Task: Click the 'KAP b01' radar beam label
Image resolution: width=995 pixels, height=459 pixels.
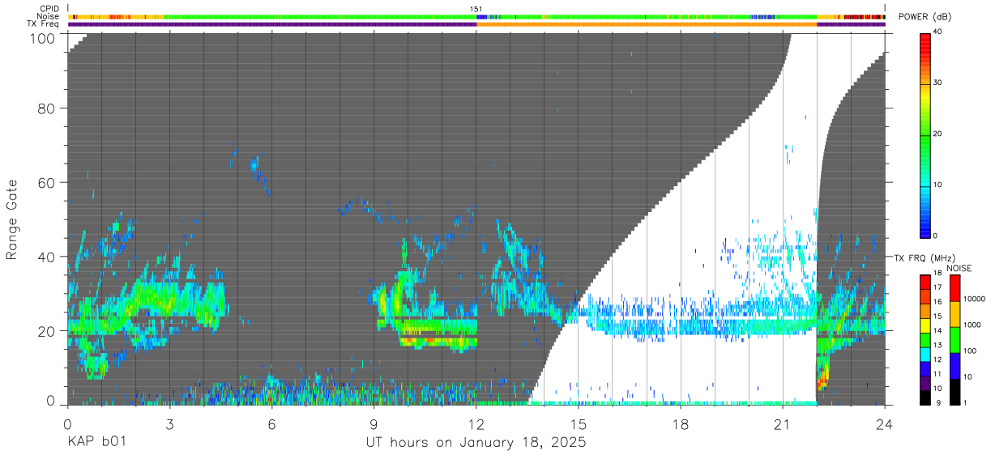Action: (96, 442)
